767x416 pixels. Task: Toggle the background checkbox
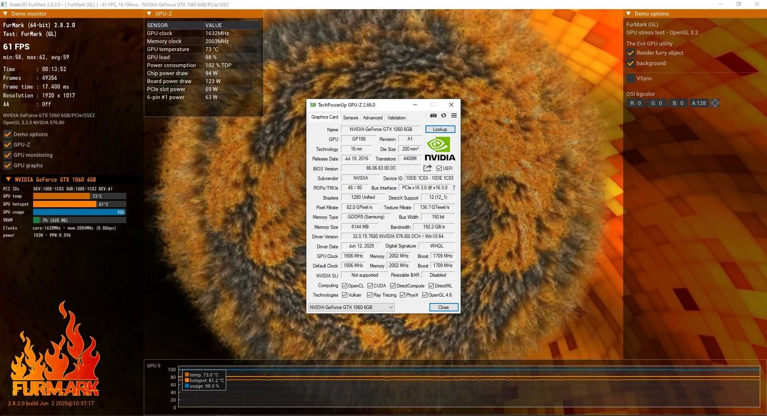[630, 63]
